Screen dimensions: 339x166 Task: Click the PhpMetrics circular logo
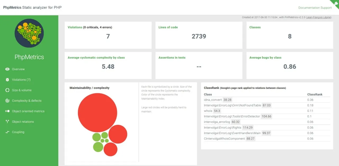pyautogui.click(x=29, y=33)
